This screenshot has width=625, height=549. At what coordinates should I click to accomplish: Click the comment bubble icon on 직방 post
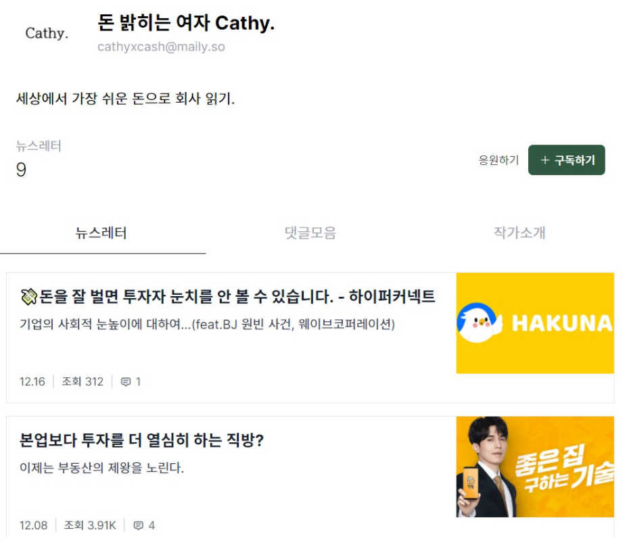tap(138, 525)
